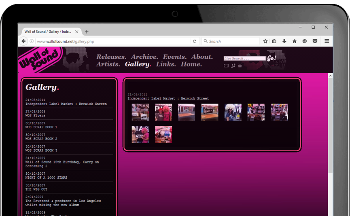
Task: Click the music note icon under Live Search
Action: tap(233, 66)
